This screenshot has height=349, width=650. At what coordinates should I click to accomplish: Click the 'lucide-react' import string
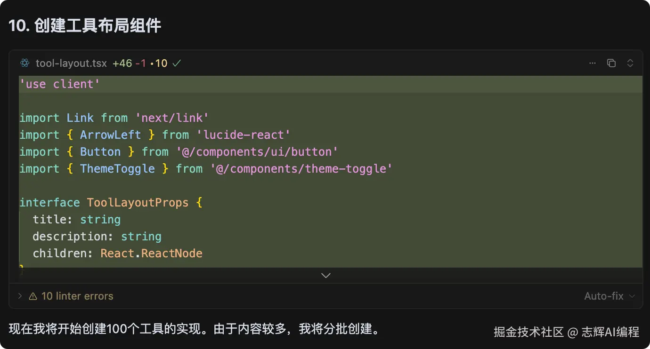[x=244, y=135]
